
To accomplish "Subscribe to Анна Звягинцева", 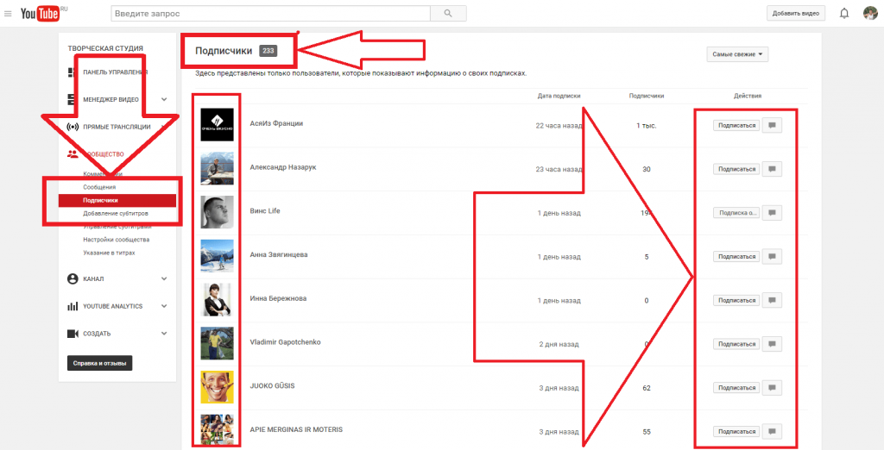I will (x=736, y=256).
